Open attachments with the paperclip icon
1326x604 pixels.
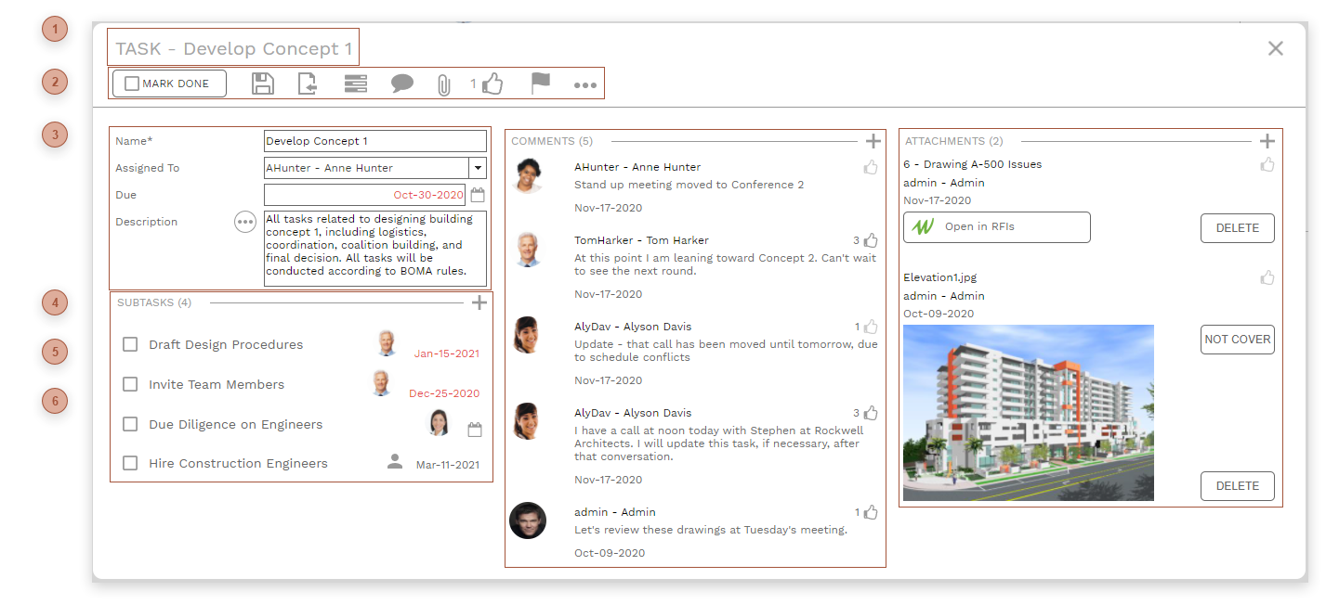pyautogui.click(x=443, y=83)
